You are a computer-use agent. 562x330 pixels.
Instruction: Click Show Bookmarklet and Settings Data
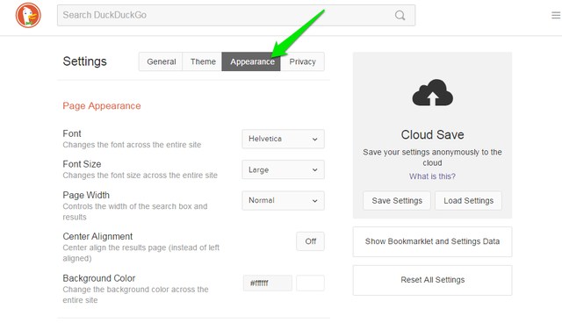(432, 241)
